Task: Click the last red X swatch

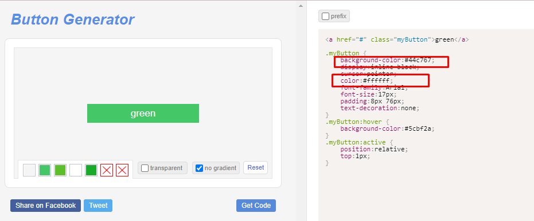Action: click(x=122, y=170)
